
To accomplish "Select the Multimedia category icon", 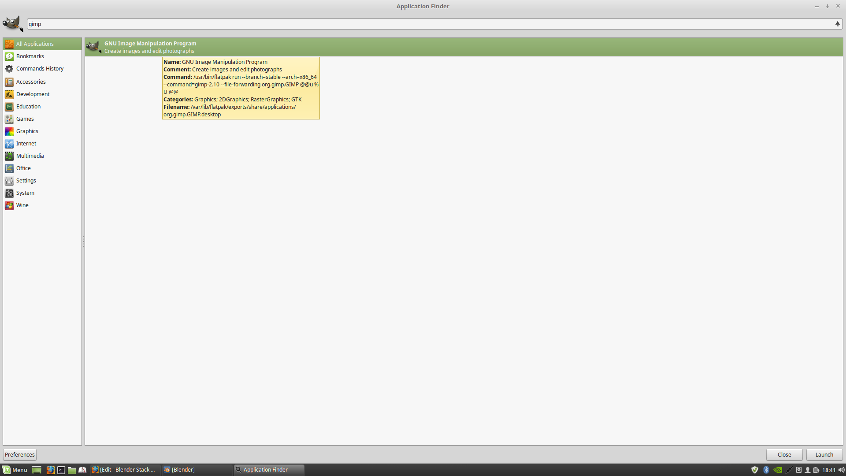I will coord(9,156).
